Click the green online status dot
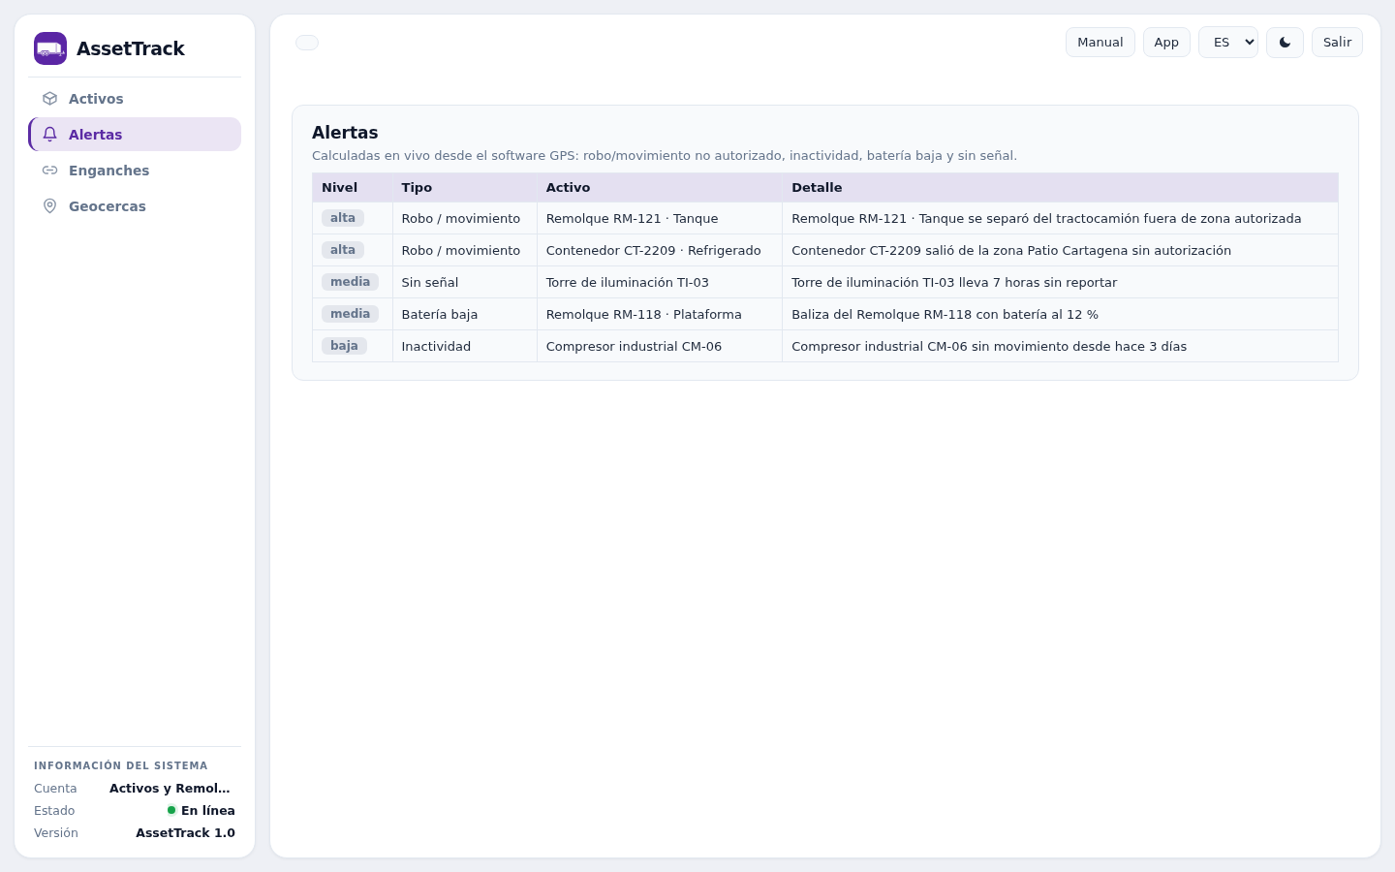This screenshot has width=1395, height=872. tap(171, 810)
